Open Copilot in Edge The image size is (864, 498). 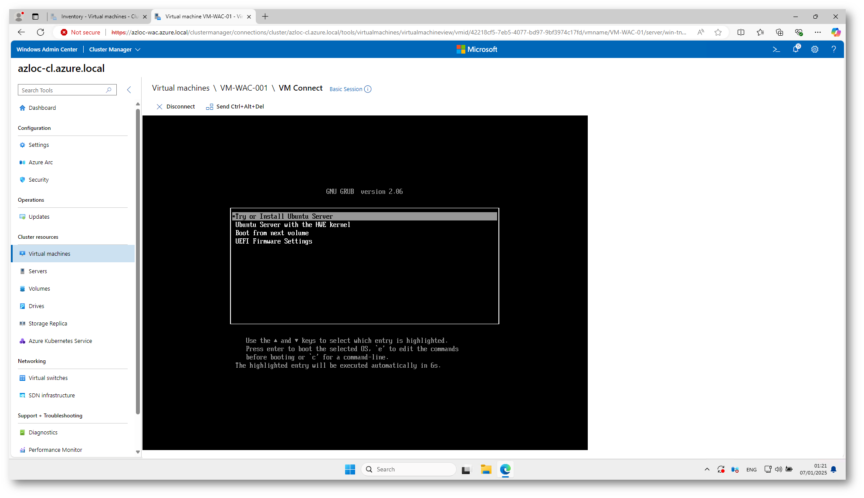click(x=836, y=32)
